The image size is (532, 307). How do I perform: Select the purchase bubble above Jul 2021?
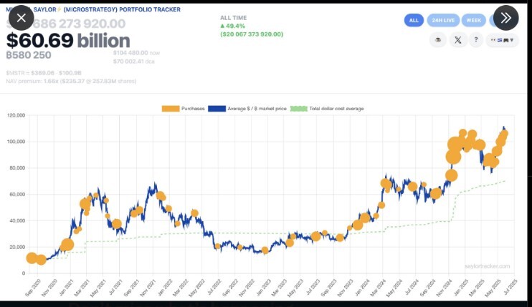point(116,224)
